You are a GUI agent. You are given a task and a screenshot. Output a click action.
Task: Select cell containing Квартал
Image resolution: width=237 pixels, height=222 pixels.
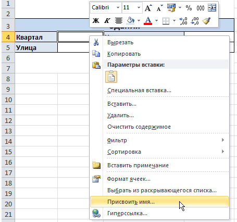(36, 37)
